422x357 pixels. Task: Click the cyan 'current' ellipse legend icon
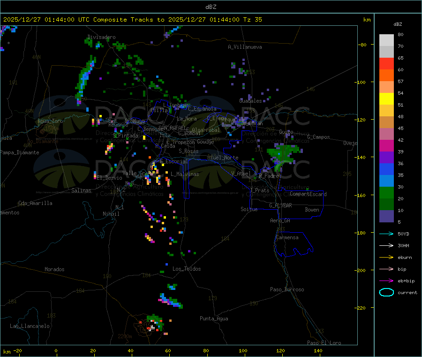point(386,292)
